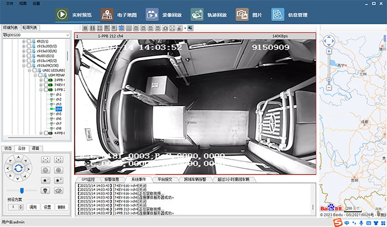
Task: Tilt PTZ camera up with top arrow
Action: click(18, 157)
